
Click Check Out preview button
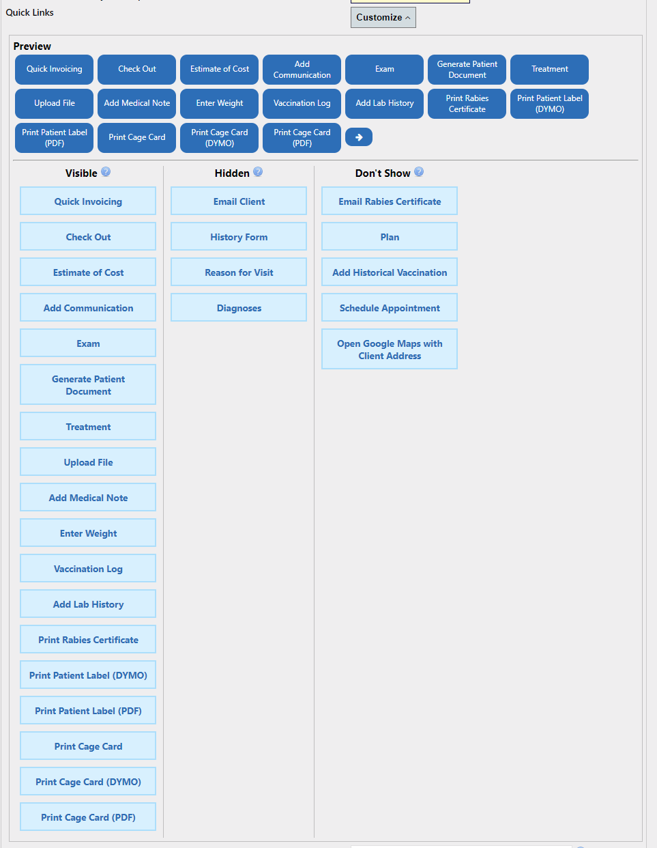pyautogui.click(x=137, y=70)
